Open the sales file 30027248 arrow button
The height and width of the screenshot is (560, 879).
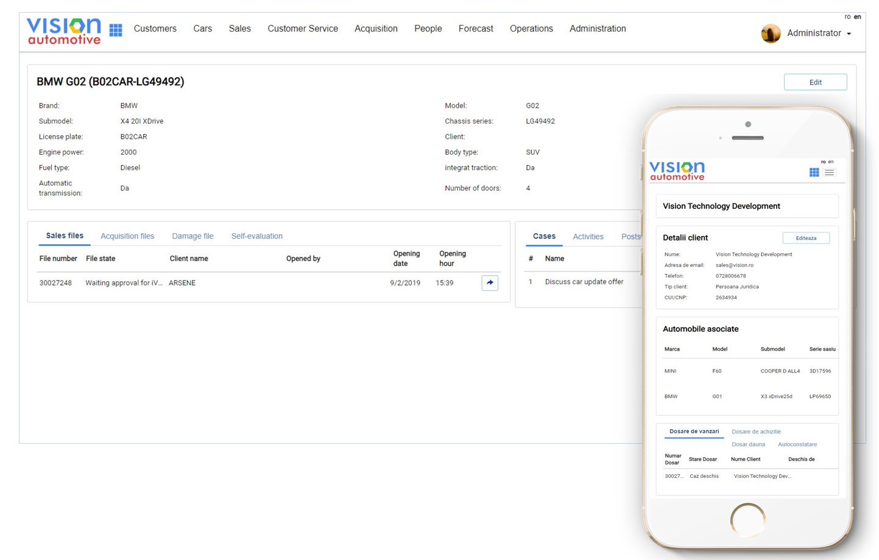point(490,282)
